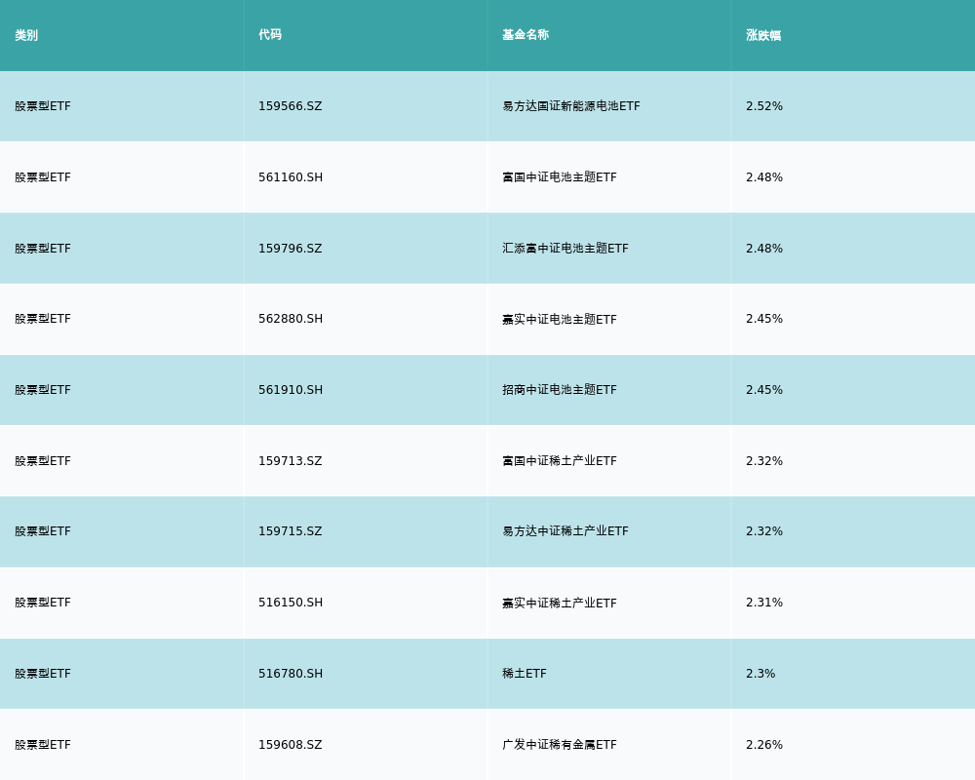
Task: Click the 2.48% value for 159796.SZ
Action: tap(764, 249)
